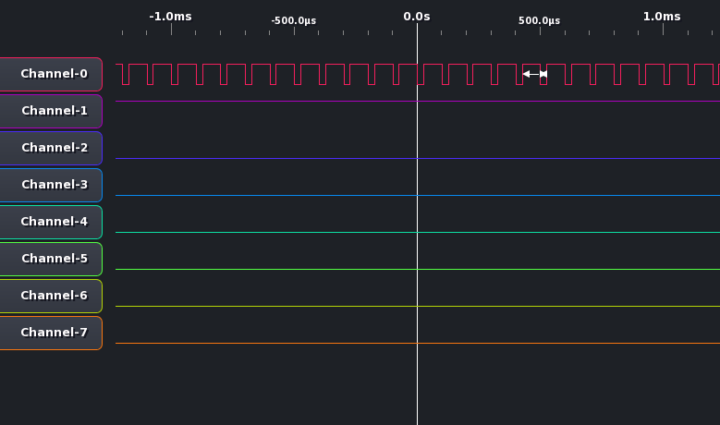The image size is (720, 425).
Task: Click the 500.0µs ruler label
Action: 539,20
